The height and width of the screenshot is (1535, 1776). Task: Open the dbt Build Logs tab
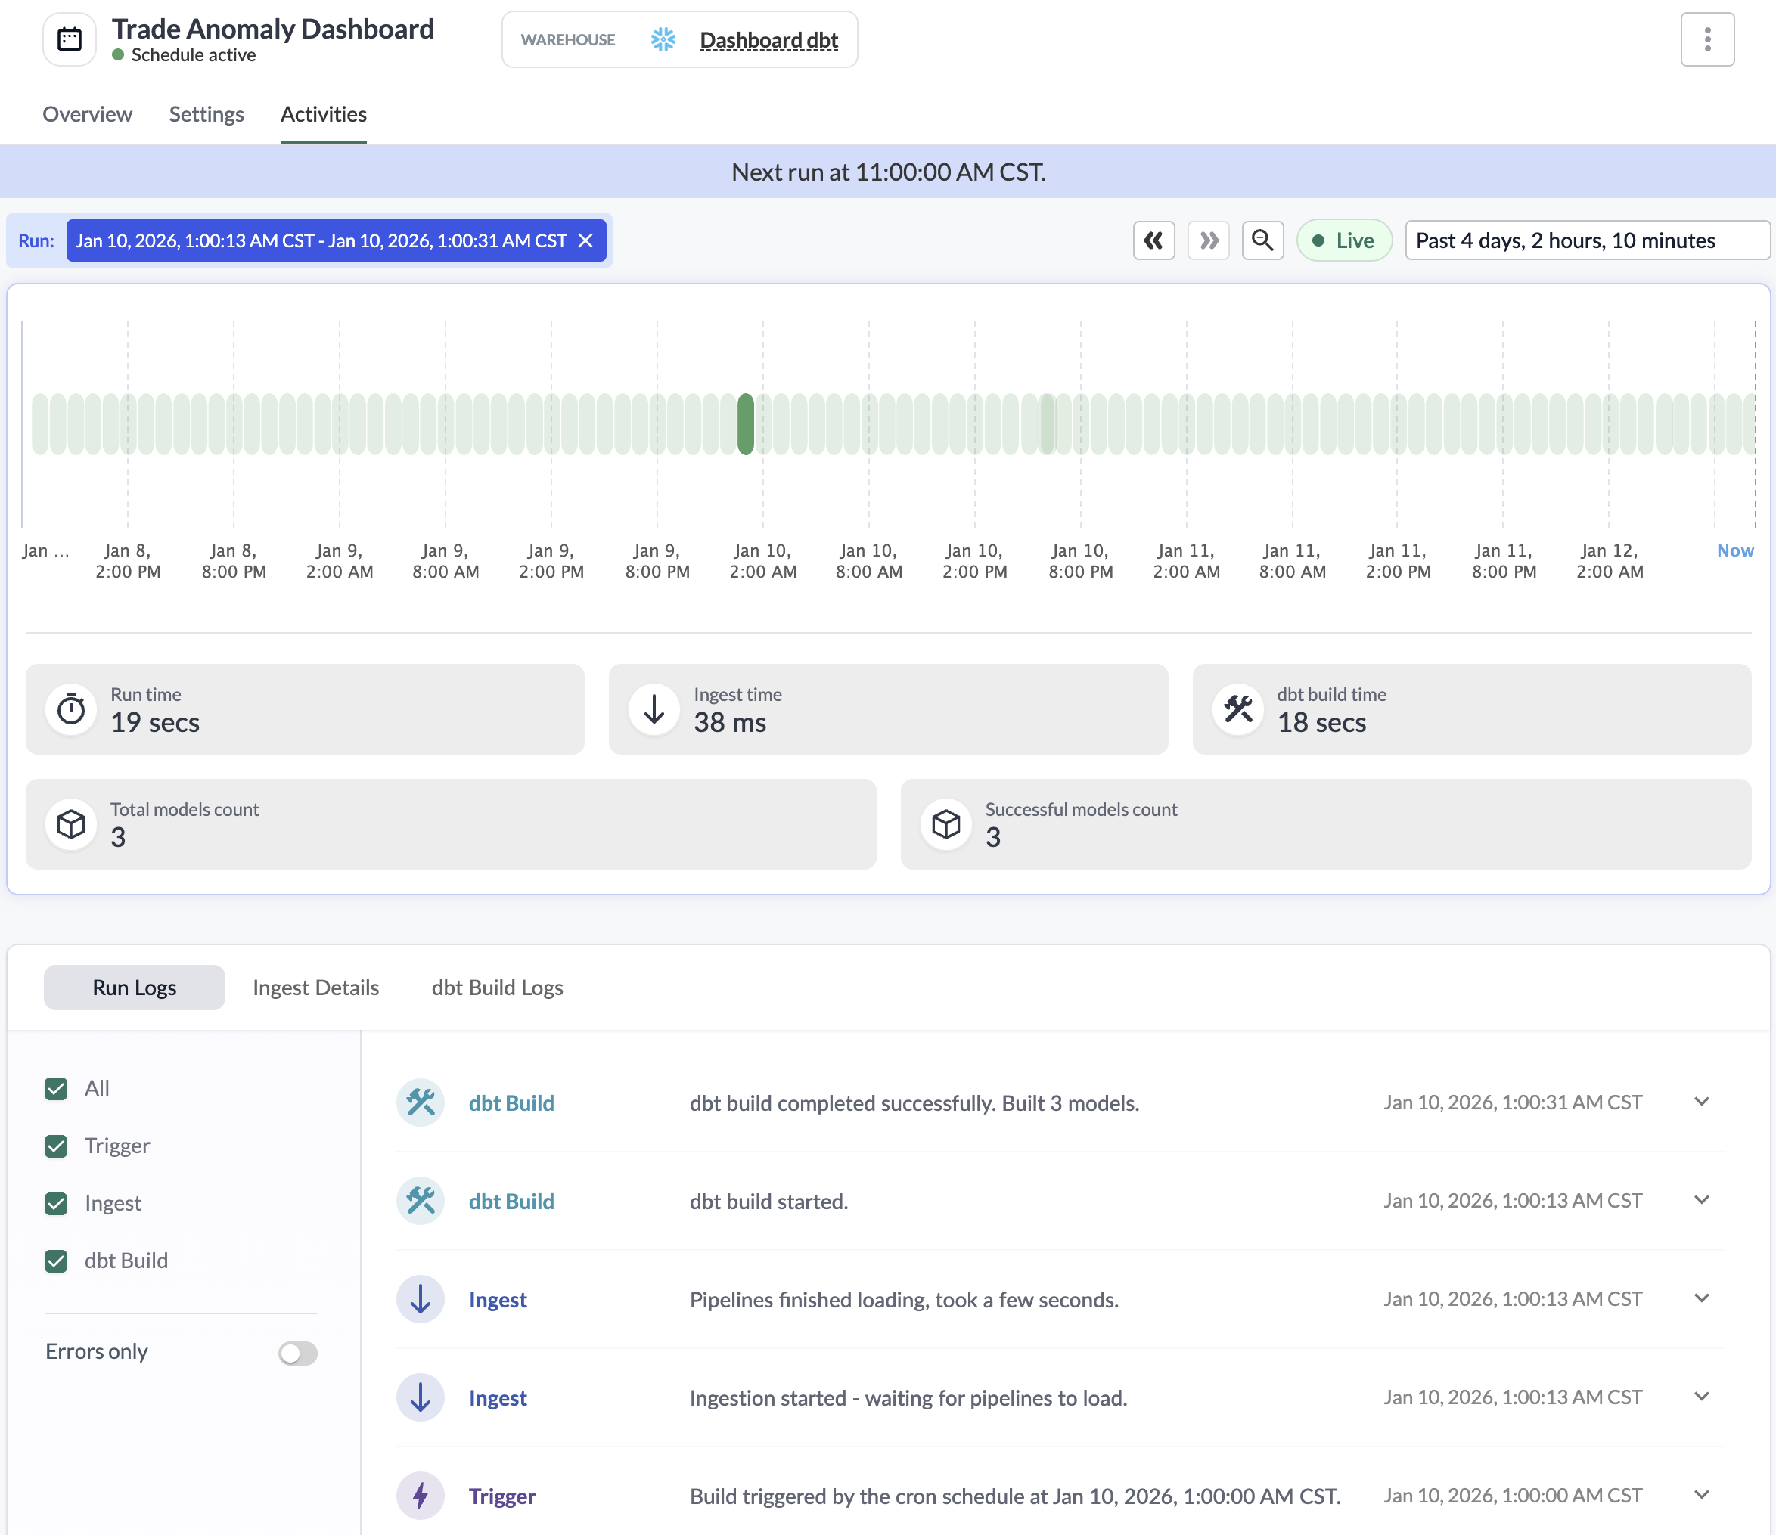tap(497, 988)
